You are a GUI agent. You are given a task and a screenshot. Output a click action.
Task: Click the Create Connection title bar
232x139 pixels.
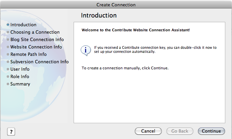click(116, 5)
